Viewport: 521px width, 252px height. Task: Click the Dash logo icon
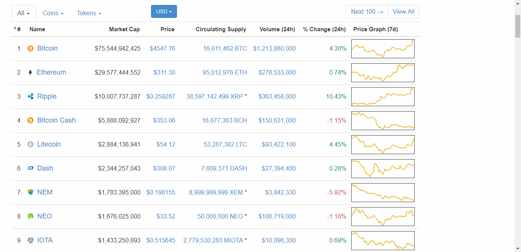click(x=31, y=168)
